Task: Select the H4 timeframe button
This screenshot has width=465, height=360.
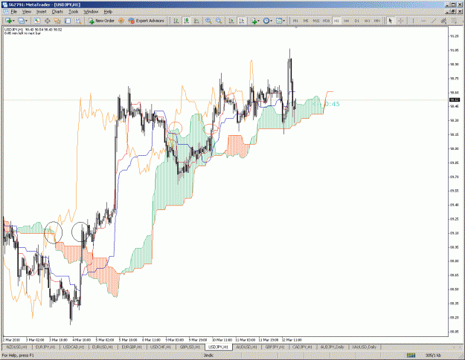Action: 347,21
